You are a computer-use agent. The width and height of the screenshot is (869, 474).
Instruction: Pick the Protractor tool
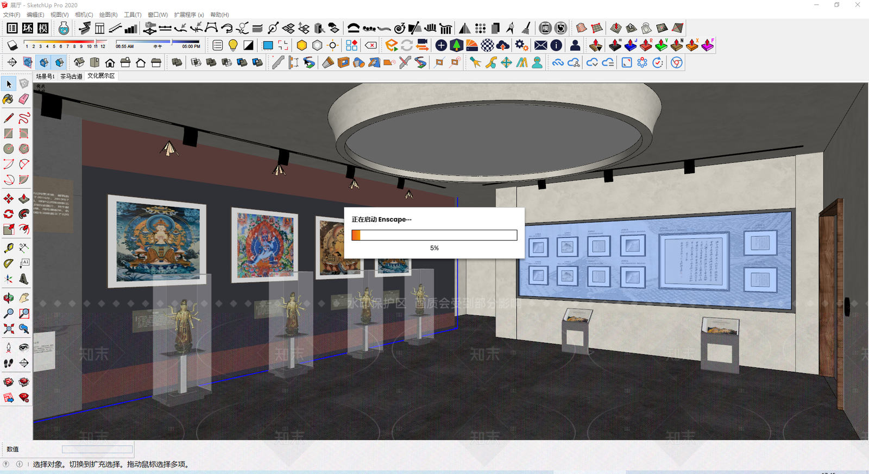coord(9,263)
